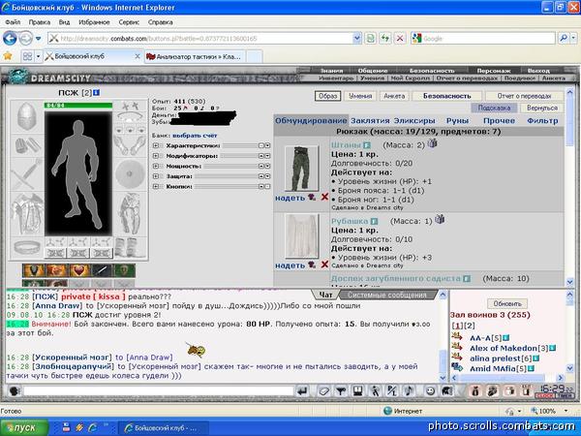Open the quick tabs dropdown arrow
The image size is (581, 436).
pyautogui.click(x=38, y=56)
